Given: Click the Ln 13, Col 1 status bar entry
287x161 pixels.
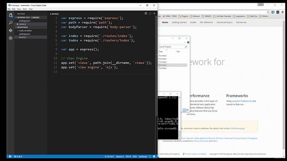Looking at the screenshot, I should [109, 157].
